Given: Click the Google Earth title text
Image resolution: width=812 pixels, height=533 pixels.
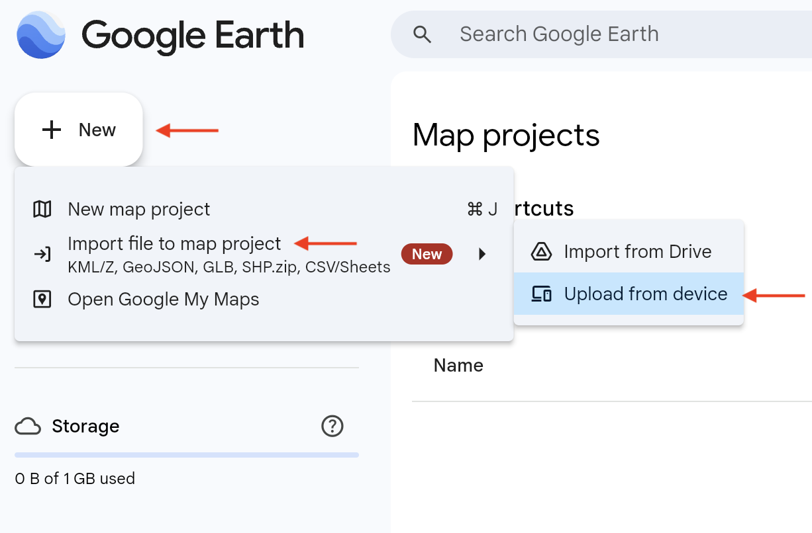Looking at the screenshot, I should pyautogui.click(x=193, y=34).
